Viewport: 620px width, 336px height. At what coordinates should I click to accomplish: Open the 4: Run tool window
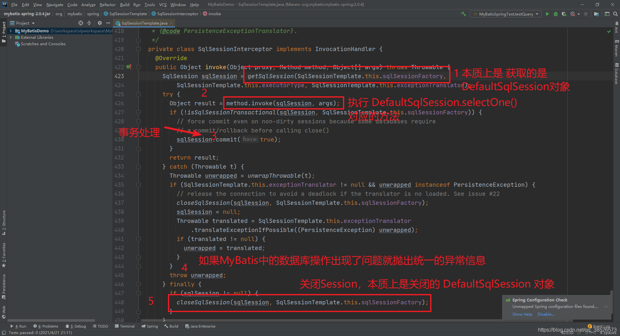[x=18, y=326]
